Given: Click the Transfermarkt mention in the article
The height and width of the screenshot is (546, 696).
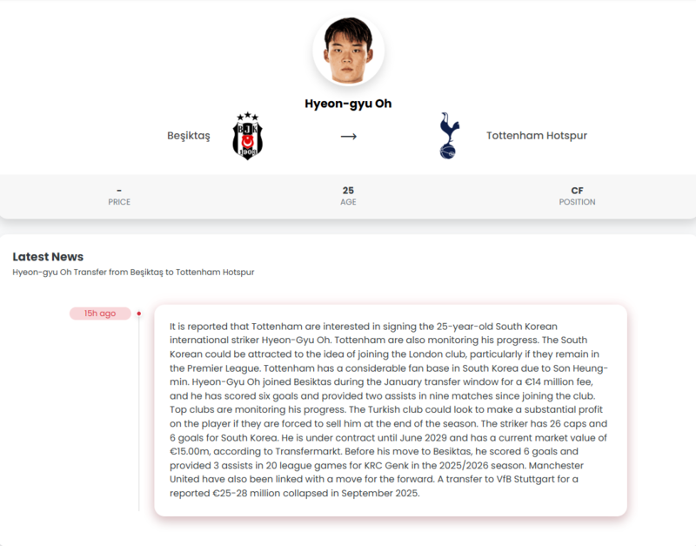Looking at the screenshot, I should [x=308, y=452].
